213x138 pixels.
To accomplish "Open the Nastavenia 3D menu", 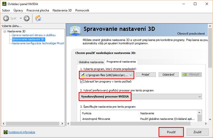I will (x=62, y=10).
